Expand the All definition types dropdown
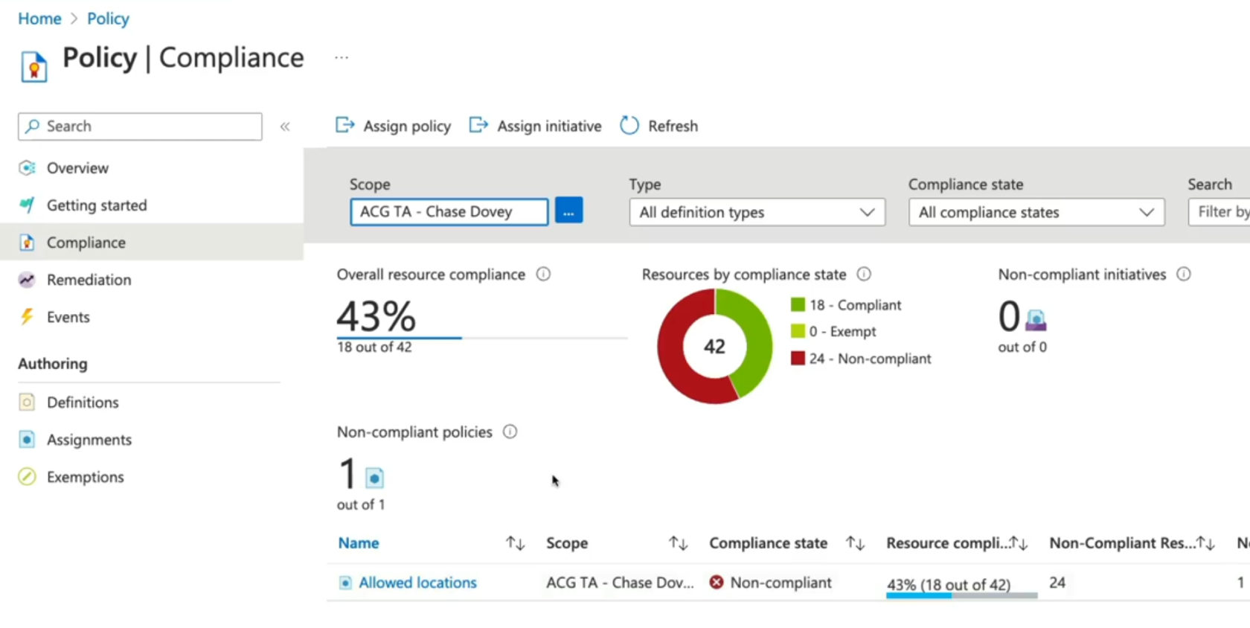This screenshot has height=628, width=1250. (x=757, y=212)
